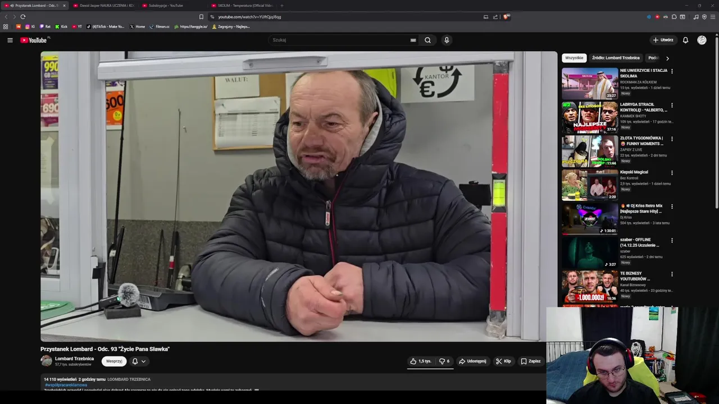Click the Udostępnij share button

coord(472,361)
